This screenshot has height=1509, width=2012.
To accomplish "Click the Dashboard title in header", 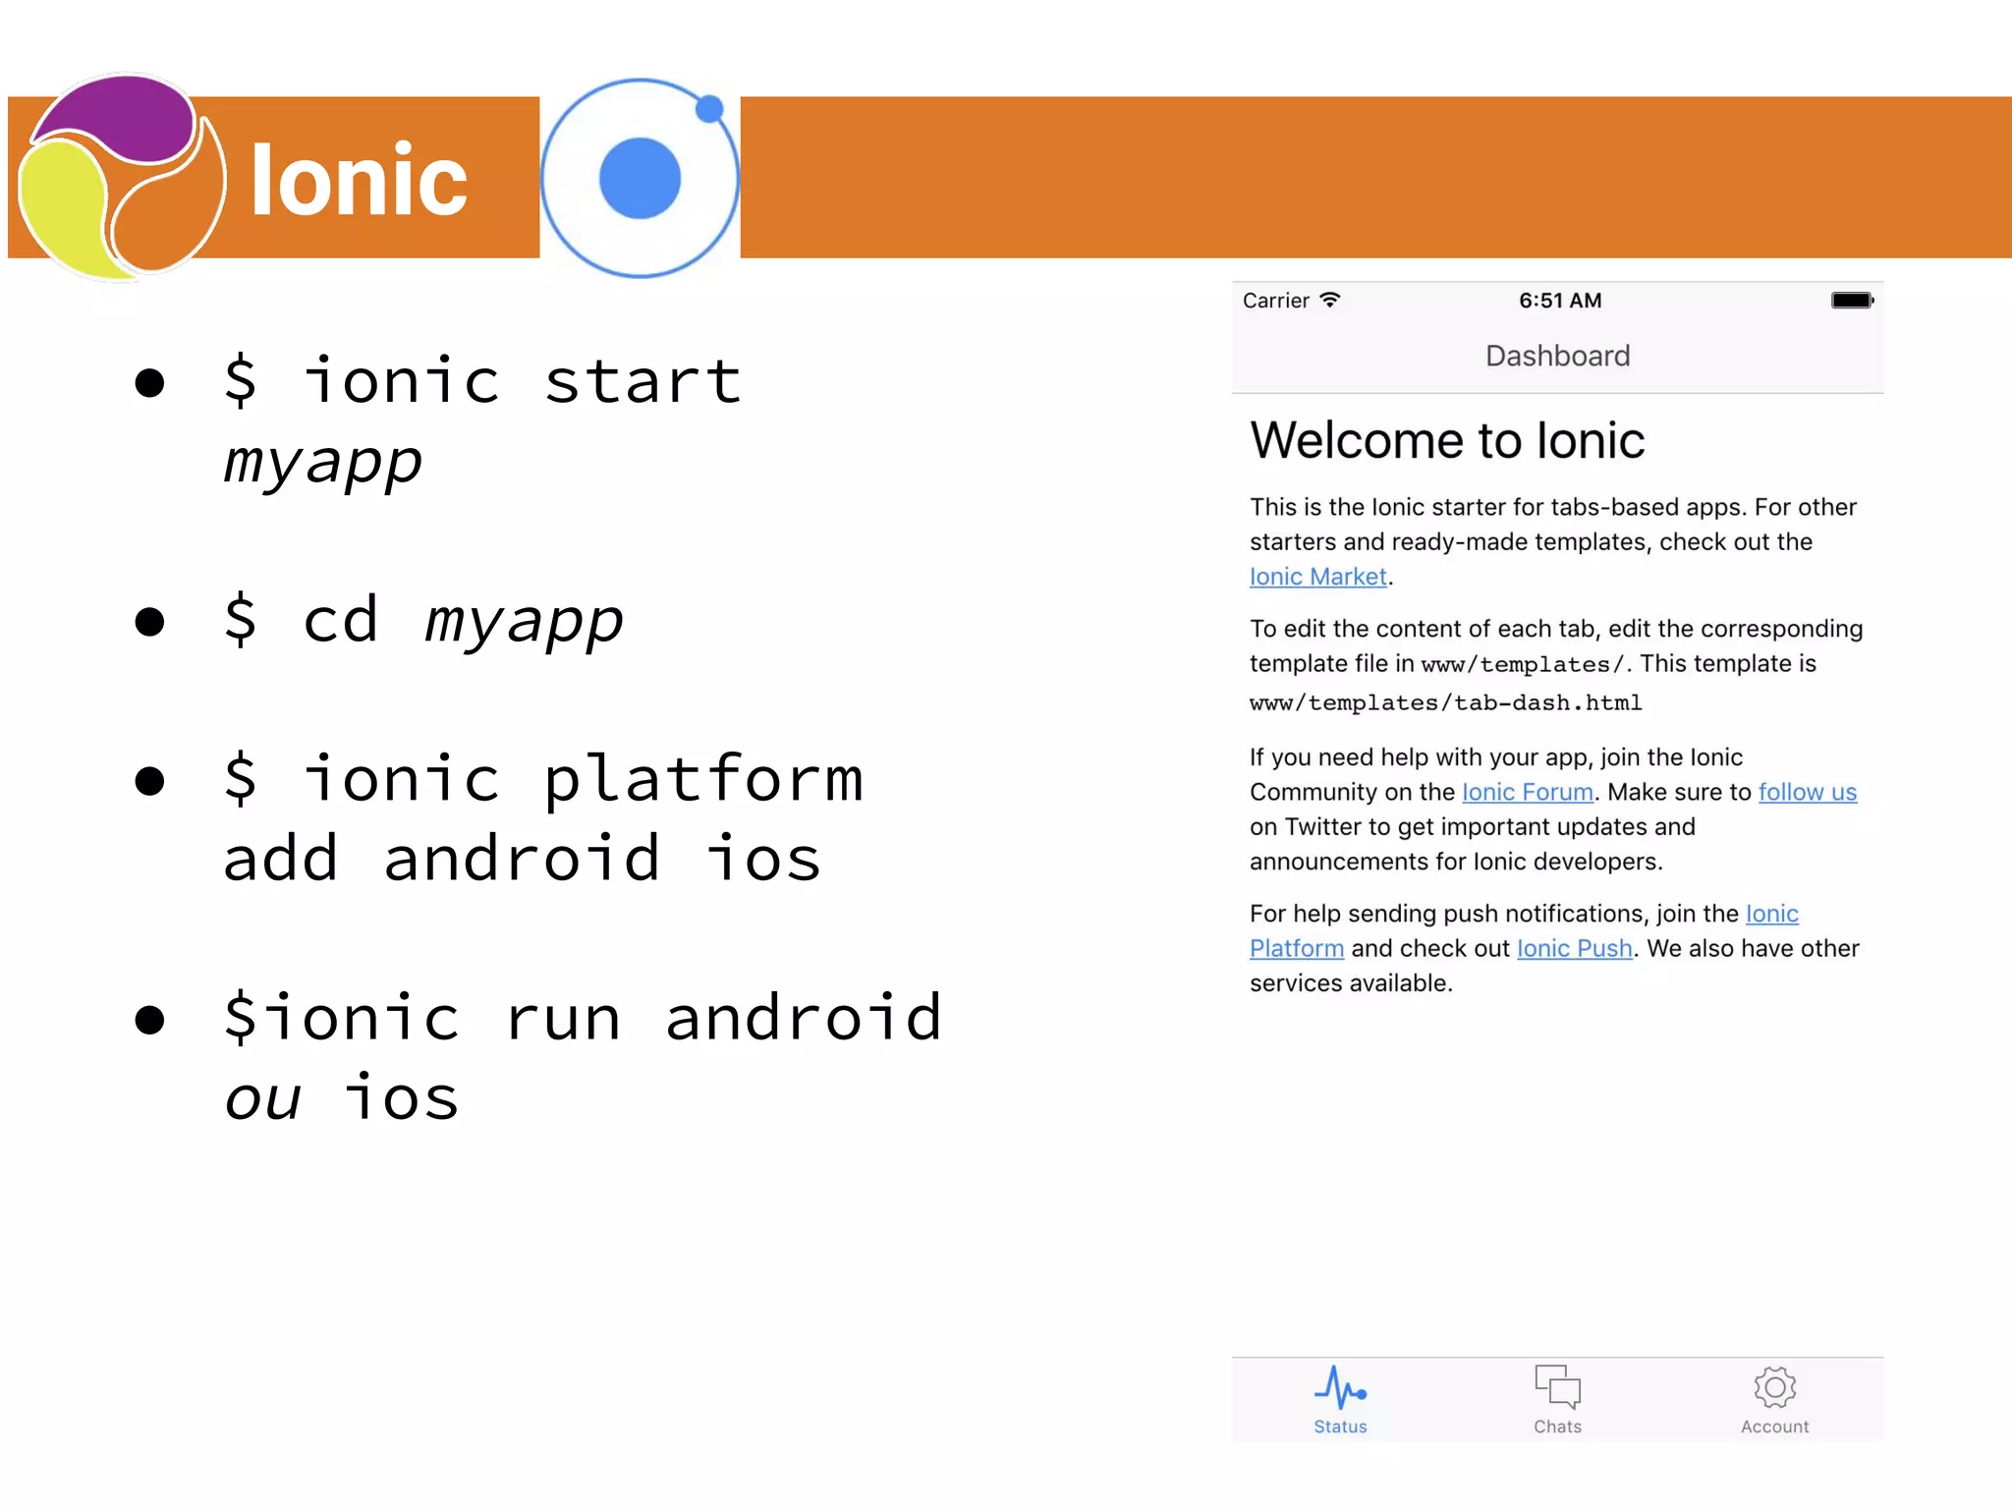I will click(1557, 356).
